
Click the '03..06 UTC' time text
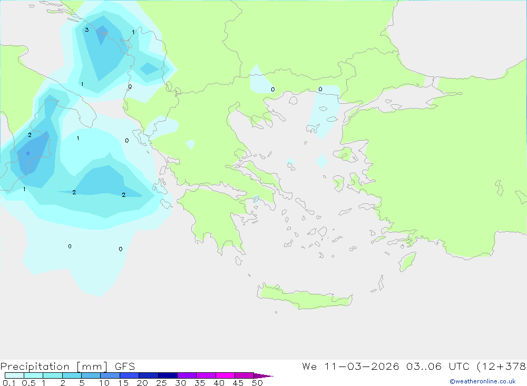tap(439, 367)
